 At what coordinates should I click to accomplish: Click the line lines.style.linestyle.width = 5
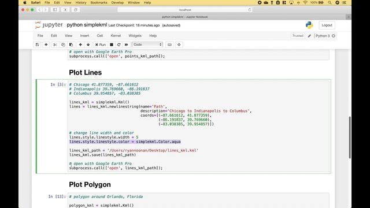[x=104, y=138]
